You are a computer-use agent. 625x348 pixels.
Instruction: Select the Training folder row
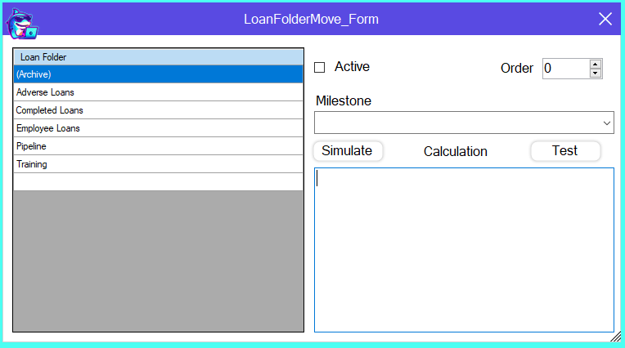click(159, 164)
